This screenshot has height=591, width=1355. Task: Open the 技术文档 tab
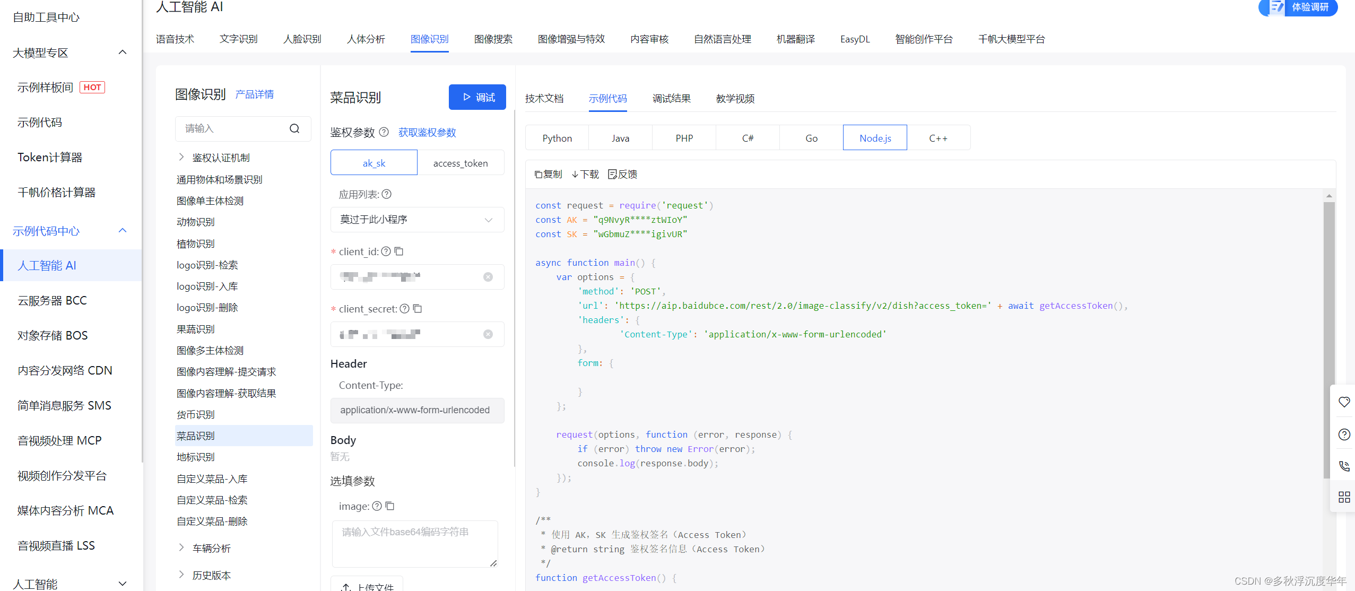pyautogui.click(x=544, y=99)
